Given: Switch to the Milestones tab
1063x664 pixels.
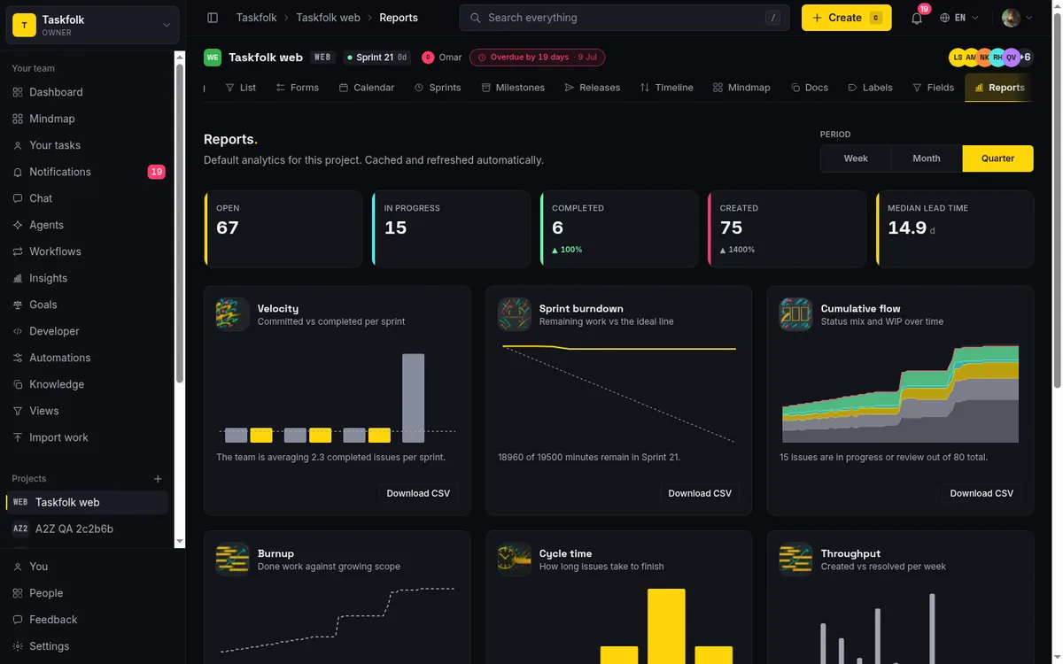Looking at the screenshot, I should [513, 88].
